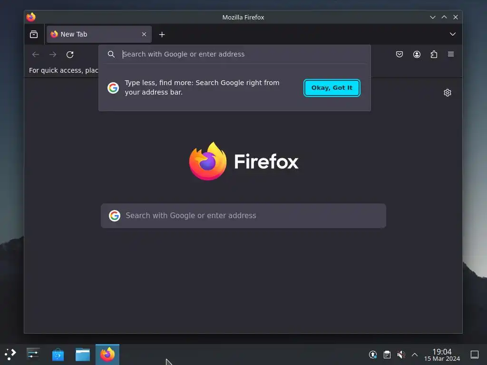
Task: Focus the page's Google search box
Action: tap(243, 216)
